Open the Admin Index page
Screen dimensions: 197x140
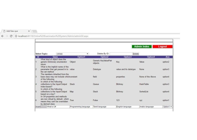142,46
